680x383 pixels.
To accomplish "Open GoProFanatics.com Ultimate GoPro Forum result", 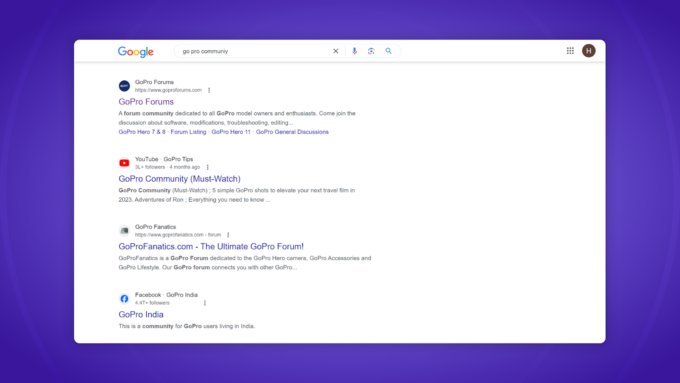I will point(211,246).
